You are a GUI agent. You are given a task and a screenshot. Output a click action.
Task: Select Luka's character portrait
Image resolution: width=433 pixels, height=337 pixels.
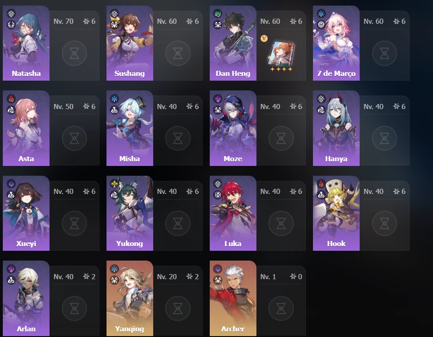pos(233,213)
